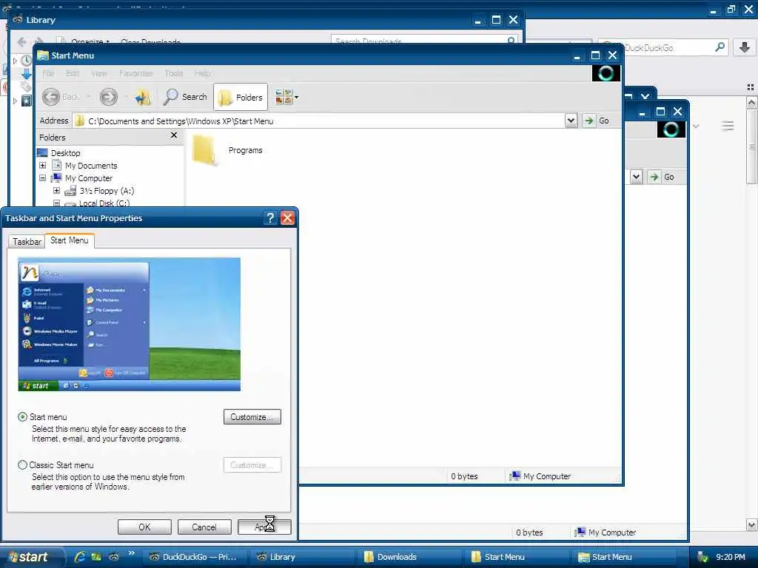This screenshot has width=758, height=568.
Task: Click the DuckDuckGo search box
Action: 663,47
